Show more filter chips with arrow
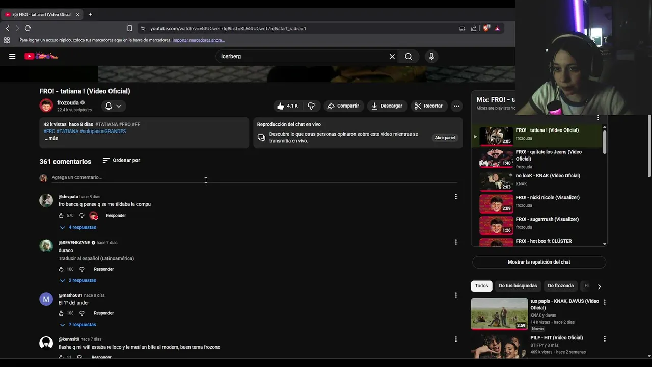This screenshot has width=652, height=367. click(x=599, y=286)
